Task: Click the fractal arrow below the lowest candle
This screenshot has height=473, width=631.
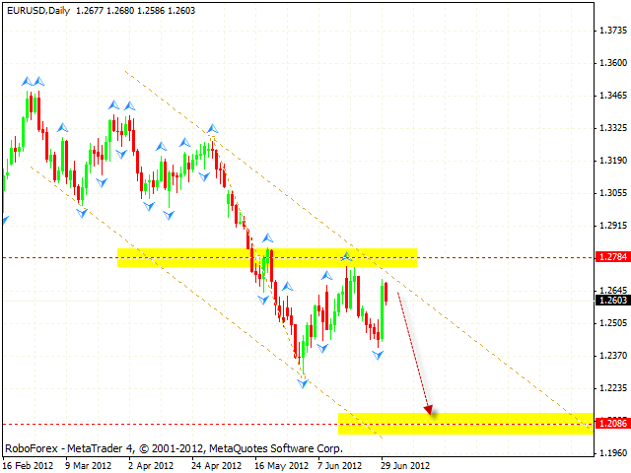Action: click(x=304, y=382)
